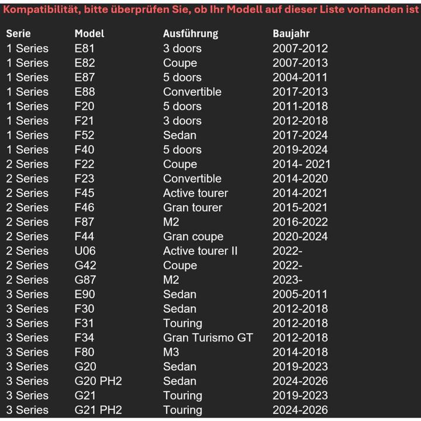This screenshot has width=421, height=421.
Task: Select the Serie column header
Action: pyautogui.click(x=18, y=34)
